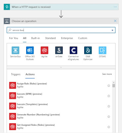Open the airSlate connector
The height and width of the screenshot is (133, 122).
click(x=59, y=50)
